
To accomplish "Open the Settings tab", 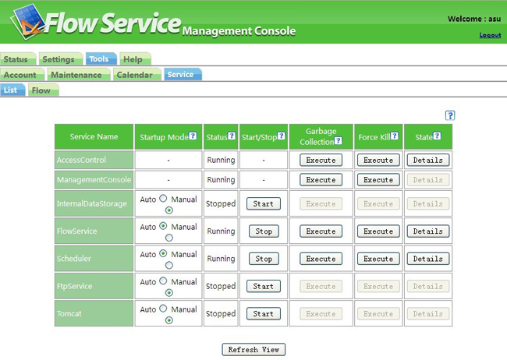I will 61,59.
